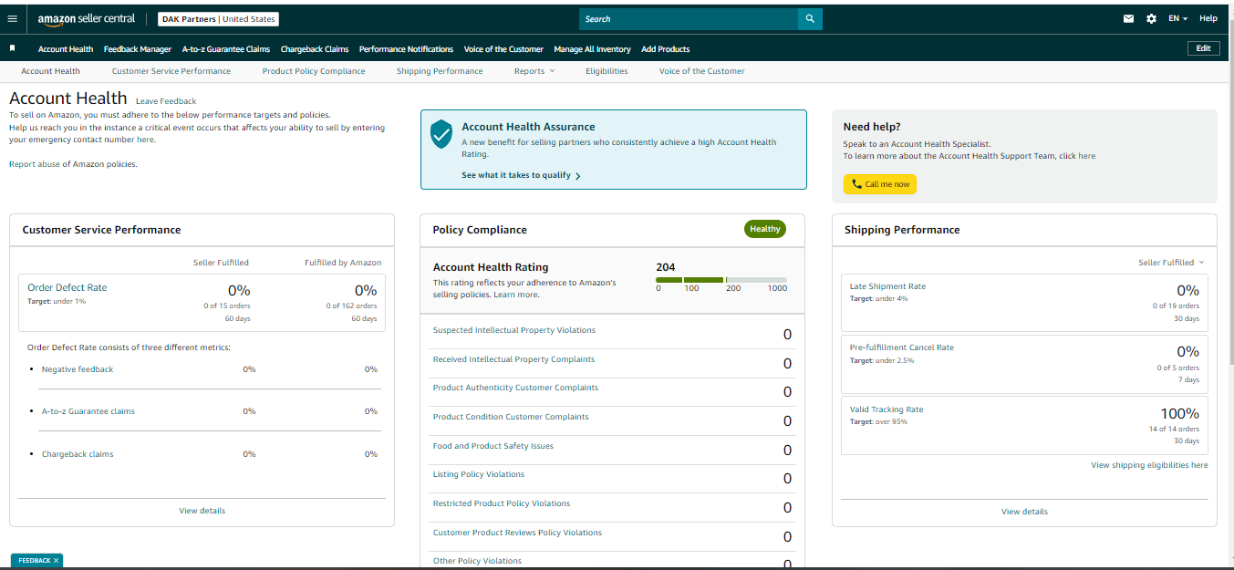Click the bookmark flag icon

point(13,48)
